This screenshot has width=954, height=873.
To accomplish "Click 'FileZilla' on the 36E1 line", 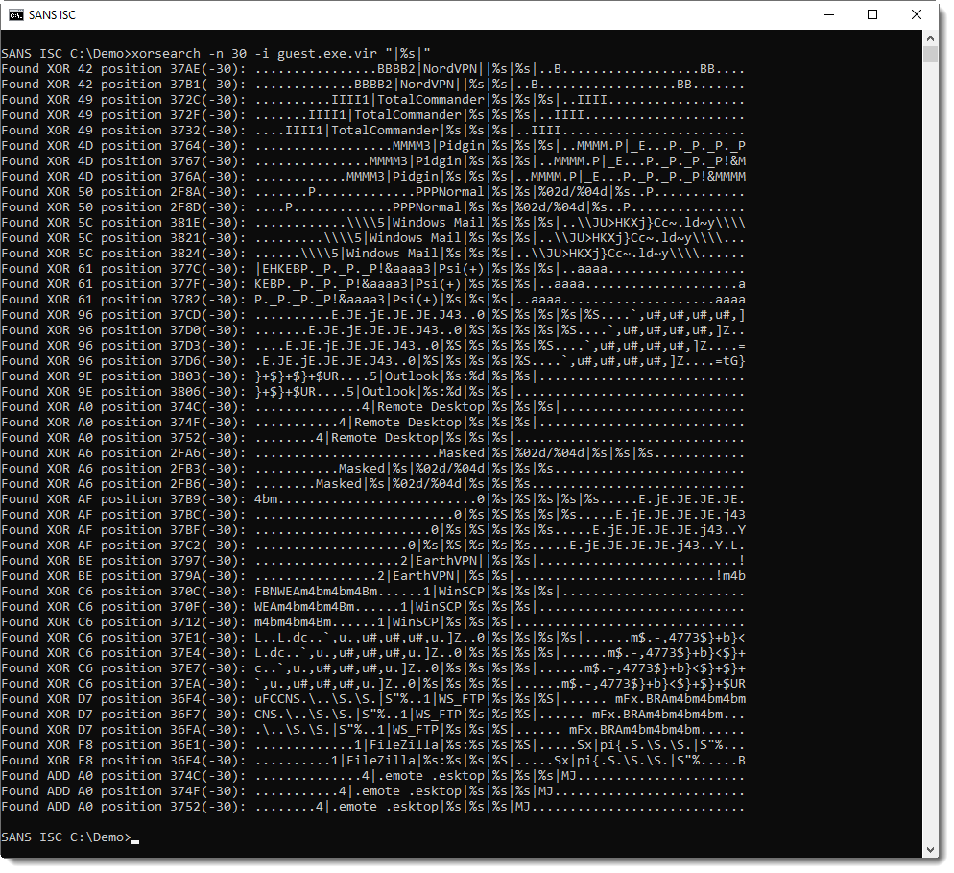I will point(404,745).
